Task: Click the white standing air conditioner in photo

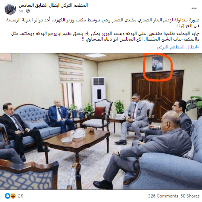Action: [x=98, y=91]
